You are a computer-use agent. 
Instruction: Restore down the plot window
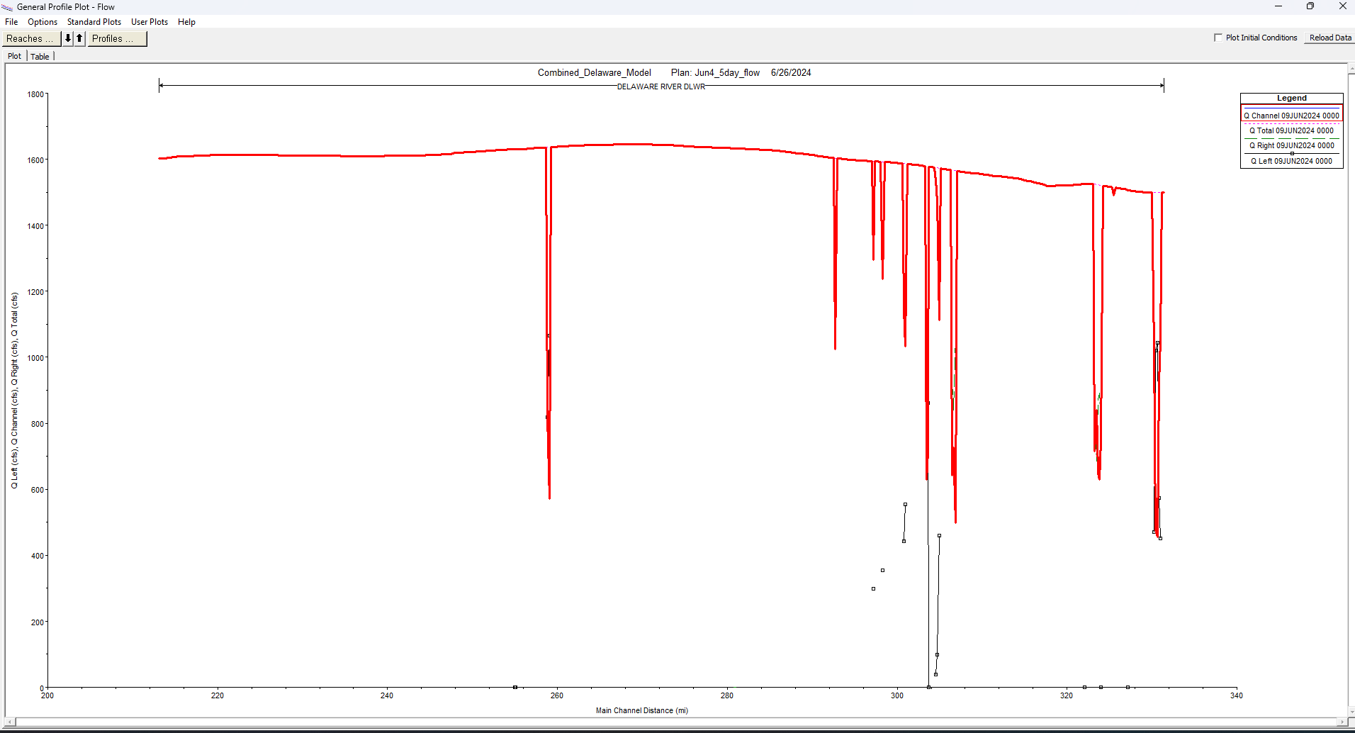point(1310,6)
